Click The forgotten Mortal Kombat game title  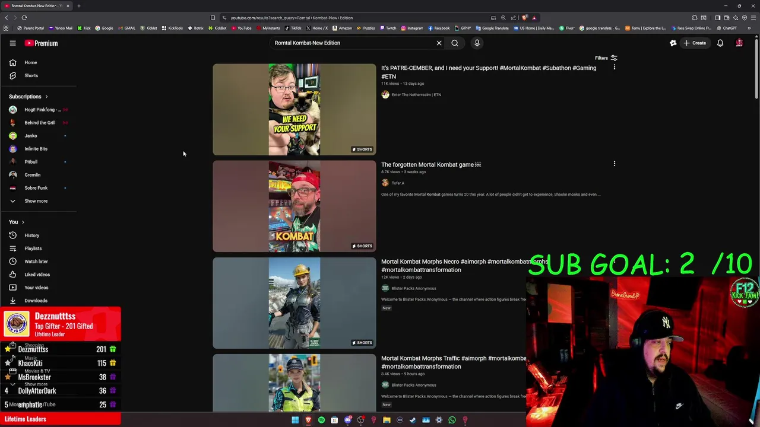click(x=431, y=165)
